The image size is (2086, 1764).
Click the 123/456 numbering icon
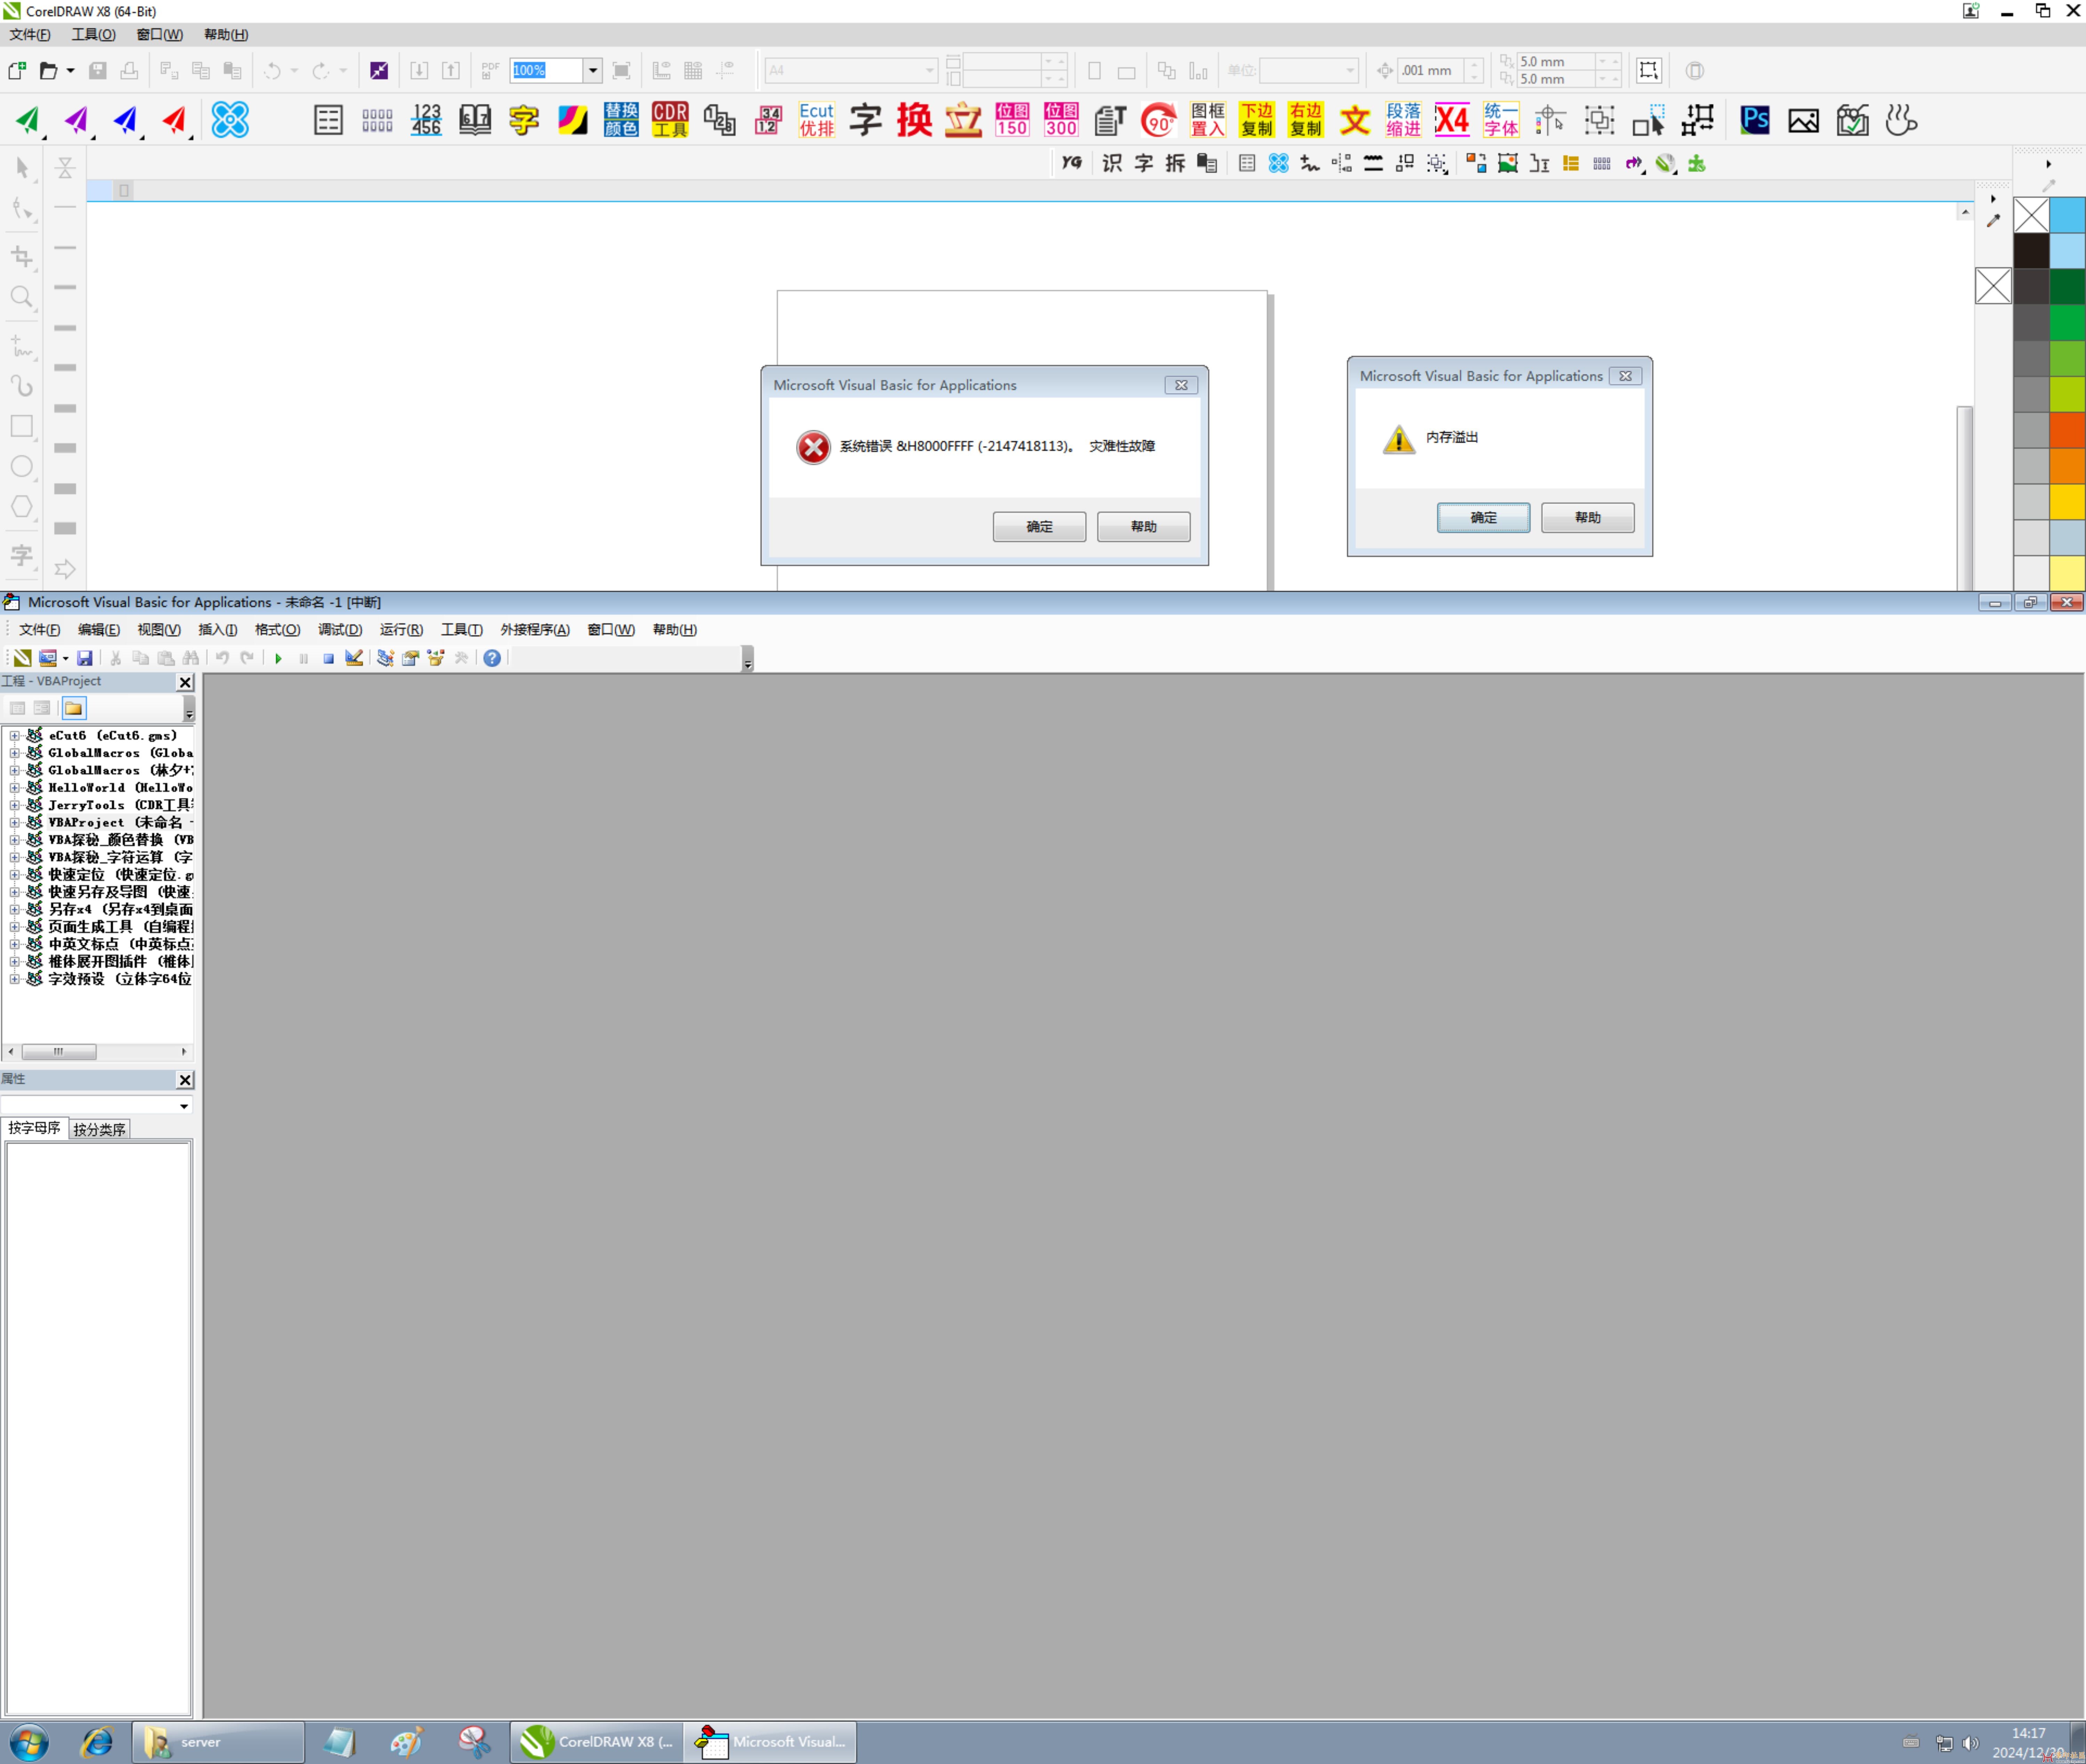(x=426, y=120)
